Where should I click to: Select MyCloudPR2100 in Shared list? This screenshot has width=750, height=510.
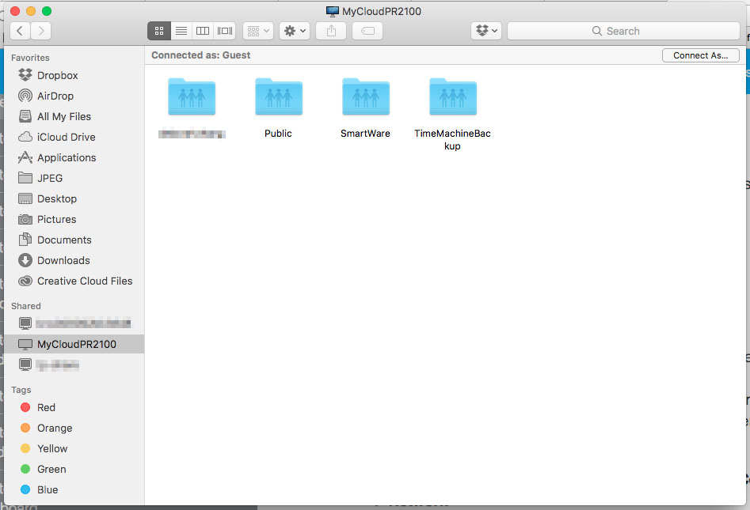(x=74, y=344)
